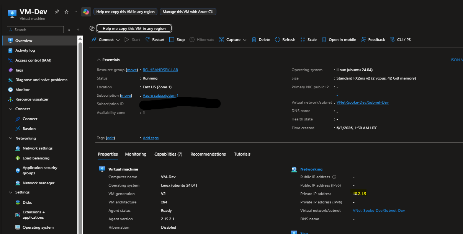Screen dimensions: 463x234
Task: Collapse the Networking group in the sidebar
Action: (11, 138)
